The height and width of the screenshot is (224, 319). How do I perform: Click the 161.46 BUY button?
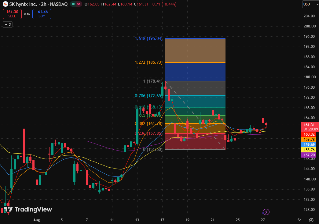point(42,14)
